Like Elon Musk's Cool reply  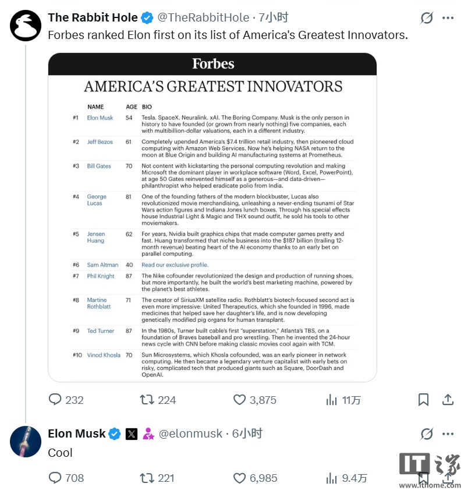[x=240, y=478]
